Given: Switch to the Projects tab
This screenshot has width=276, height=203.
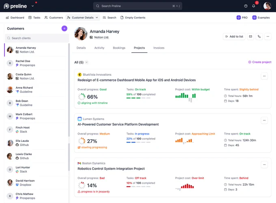Looking at the screenshot, I should click(139, 48).
